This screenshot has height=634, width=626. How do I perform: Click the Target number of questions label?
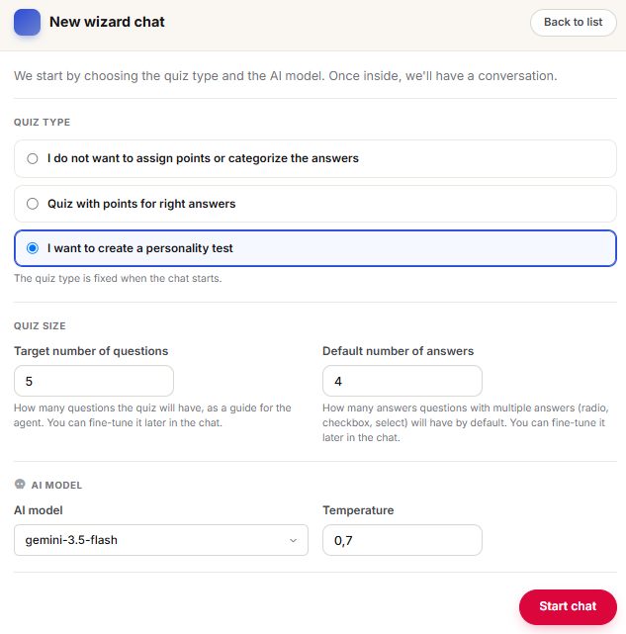coord(91,351)
